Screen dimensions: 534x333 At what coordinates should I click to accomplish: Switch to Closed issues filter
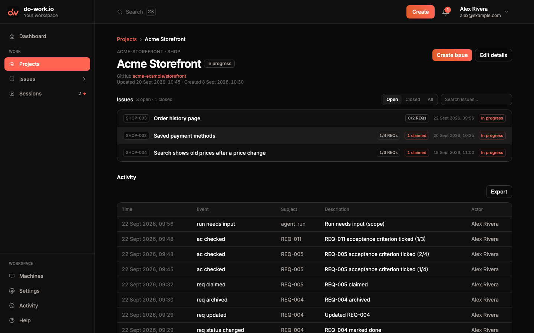point(413,100)
